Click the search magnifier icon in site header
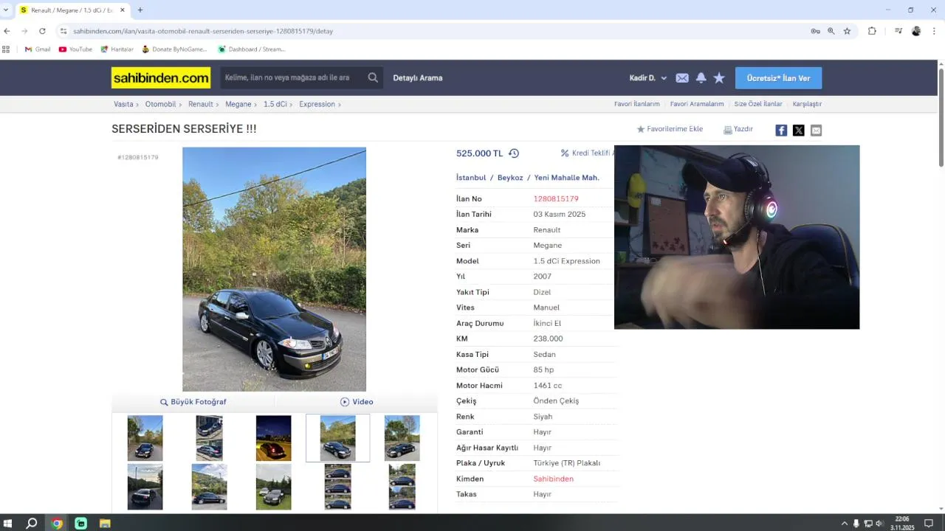This screenshot has width=945, height=531. pyautogui.click(x=373, y=77)
